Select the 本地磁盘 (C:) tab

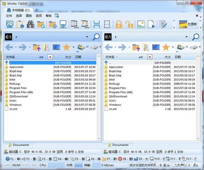click(18, 10)
